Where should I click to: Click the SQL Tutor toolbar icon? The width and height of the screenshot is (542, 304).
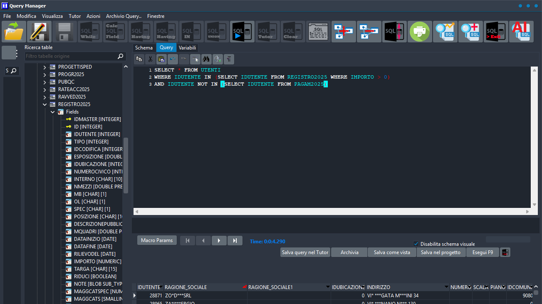tap(267, 32)
